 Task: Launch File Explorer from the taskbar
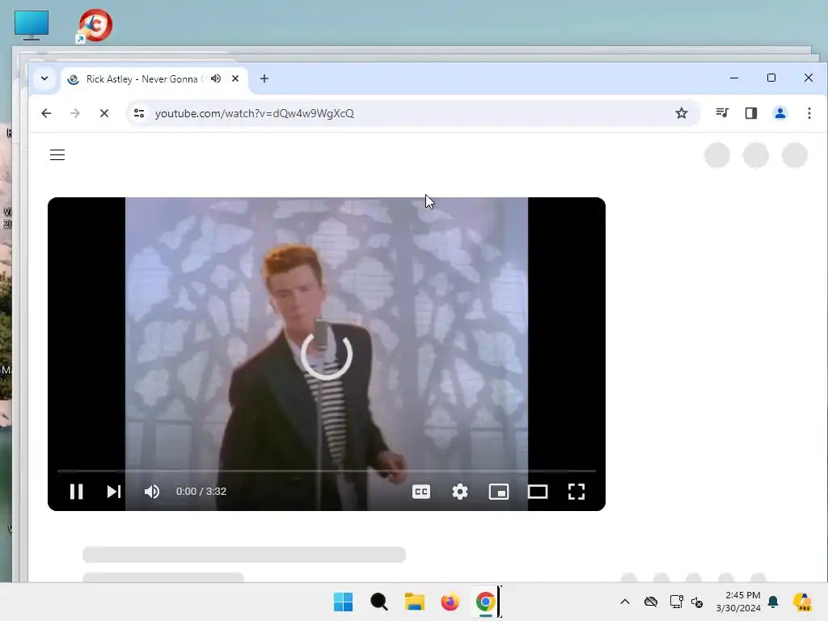click(415, 602)
